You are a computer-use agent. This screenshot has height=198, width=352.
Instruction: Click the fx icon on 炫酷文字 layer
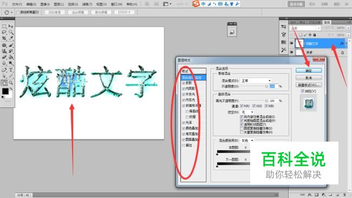tap(342, 43)
